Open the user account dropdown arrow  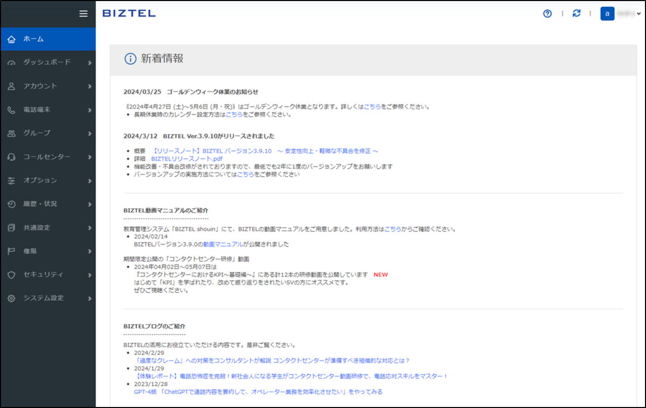[x=639, y=14]
